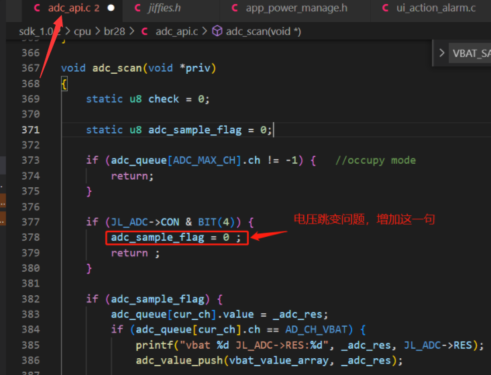This screenshot has width=491, height=375.
Task: Click the 'return ;' statement on line 379
Action: coord(135,253)
